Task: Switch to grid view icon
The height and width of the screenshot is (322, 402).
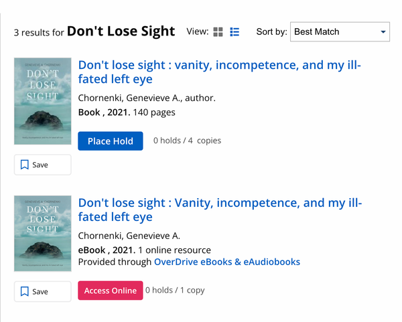Action: [218, 32]
